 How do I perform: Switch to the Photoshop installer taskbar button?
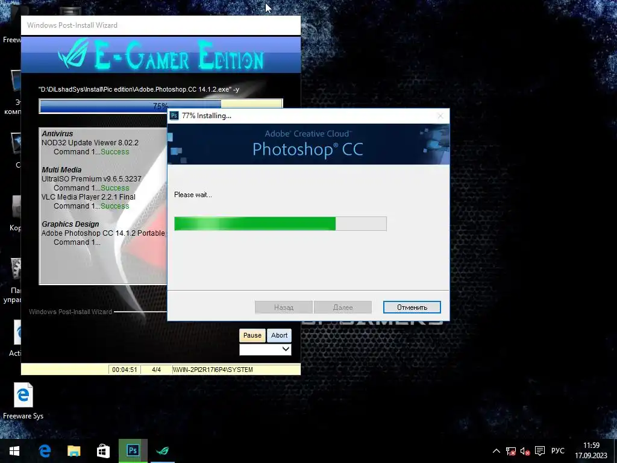click(133, 451)
